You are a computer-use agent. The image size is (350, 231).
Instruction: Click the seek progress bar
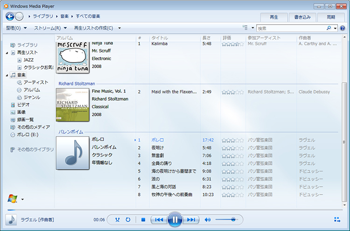click(175, 210)
